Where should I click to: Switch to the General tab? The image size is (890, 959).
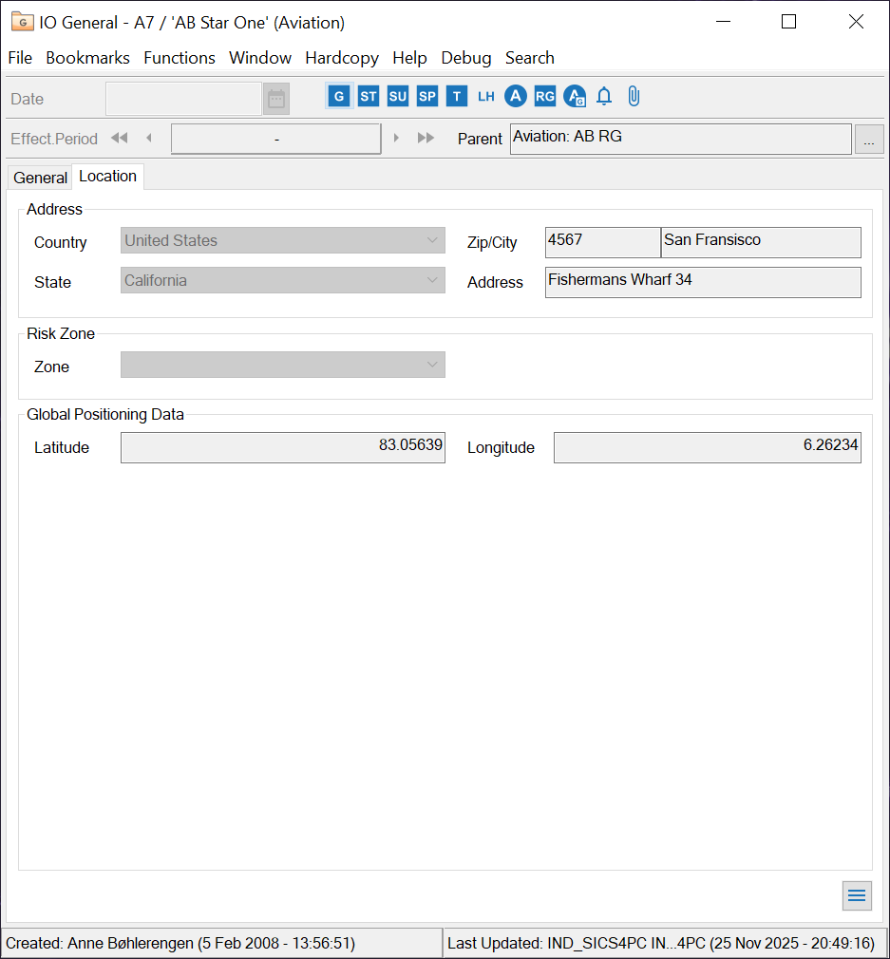point(41,178)
